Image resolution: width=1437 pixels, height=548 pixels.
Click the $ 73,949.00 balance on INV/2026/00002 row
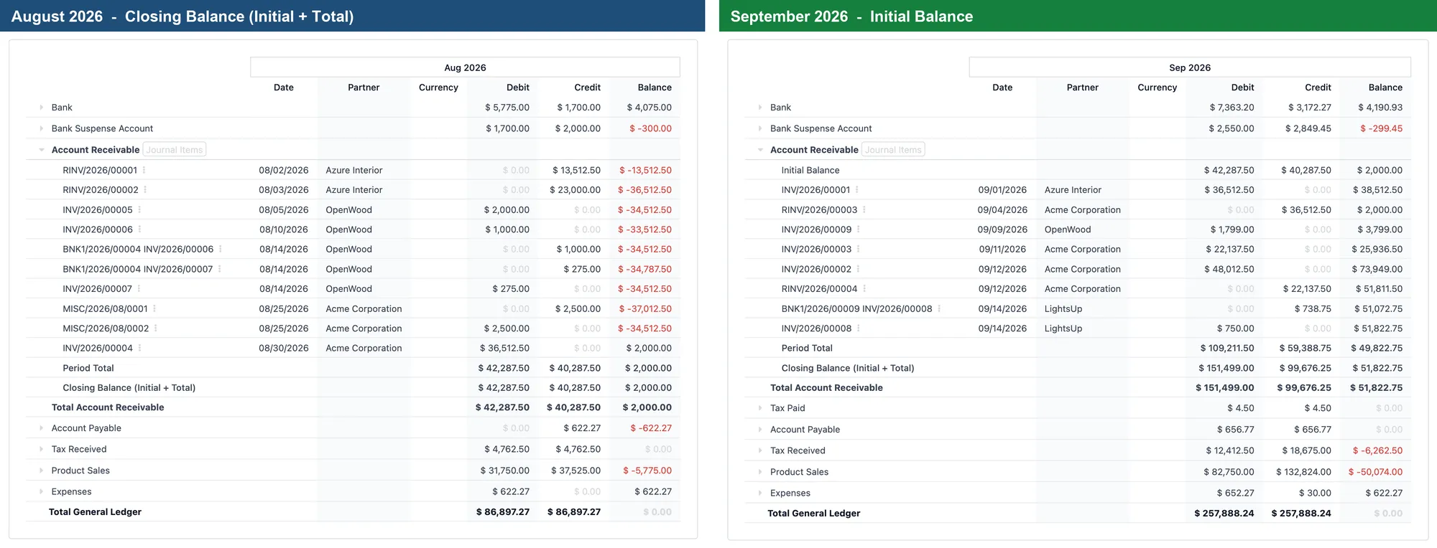[1377, 269]
